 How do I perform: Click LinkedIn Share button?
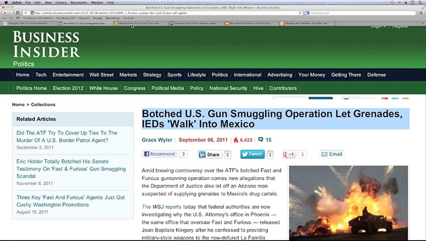209,154
